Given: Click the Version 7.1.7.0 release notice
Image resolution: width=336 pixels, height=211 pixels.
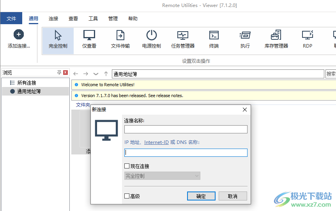Looking at the screenshot, I should pos(132,96).
